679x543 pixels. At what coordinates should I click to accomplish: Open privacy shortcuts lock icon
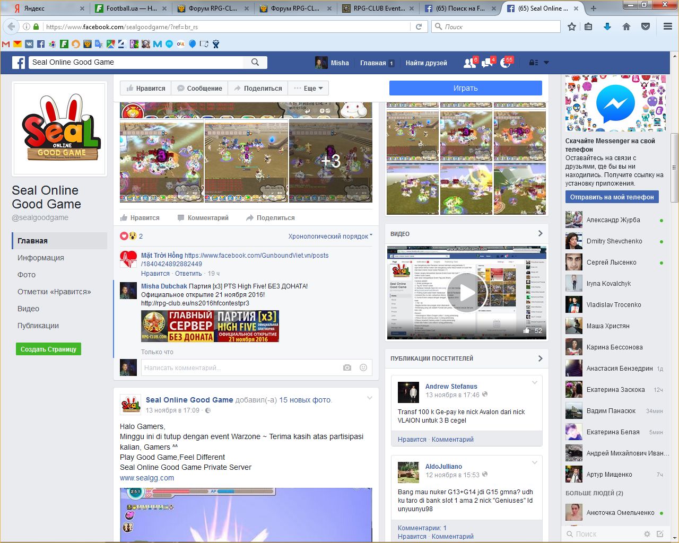pyautogui.click(x=534, y=63)
